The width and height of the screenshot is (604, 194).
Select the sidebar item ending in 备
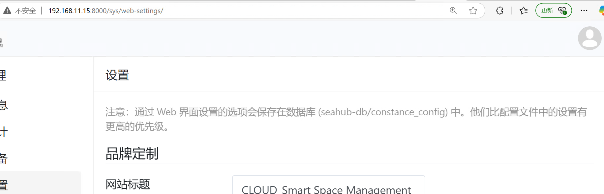click(x=3, y=158)
